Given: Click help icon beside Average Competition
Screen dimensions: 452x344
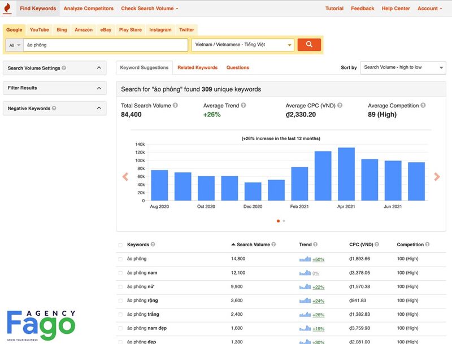Looking at the screenshot, I should click(423, 106).
